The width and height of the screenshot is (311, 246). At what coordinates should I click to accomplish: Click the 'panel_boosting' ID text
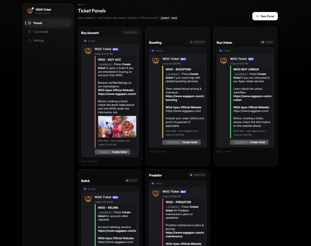[158, 152]
